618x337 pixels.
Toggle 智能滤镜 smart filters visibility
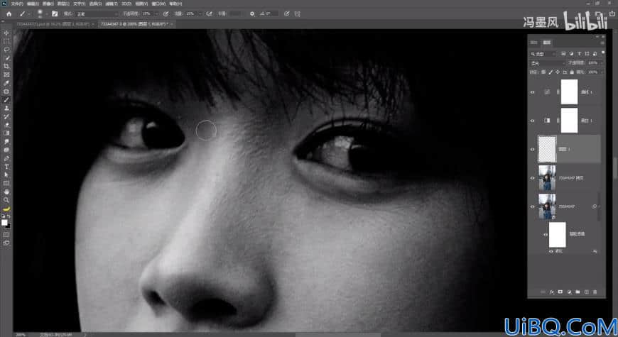(546, 234)
